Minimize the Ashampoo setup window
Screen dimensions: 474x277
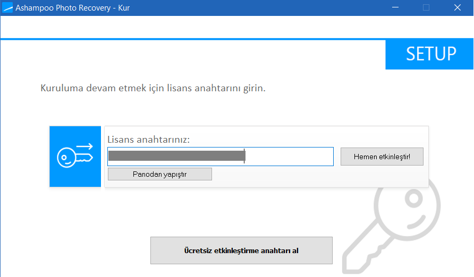(395, 7)
